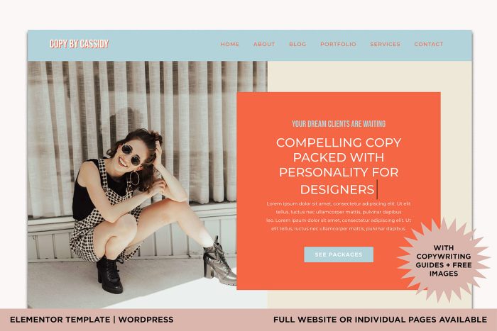Open the Services page link

tap(385, 45)
